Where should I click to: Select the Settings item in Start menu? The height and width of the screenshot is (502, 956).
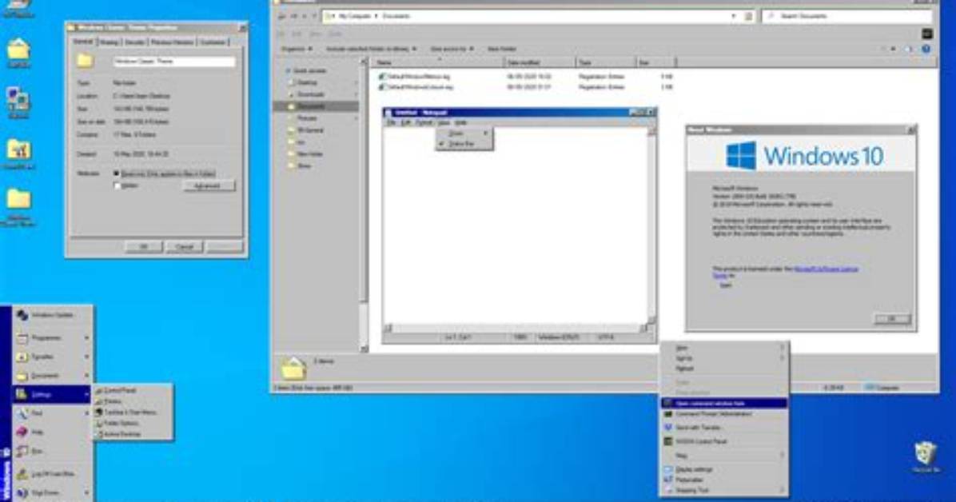52,394
